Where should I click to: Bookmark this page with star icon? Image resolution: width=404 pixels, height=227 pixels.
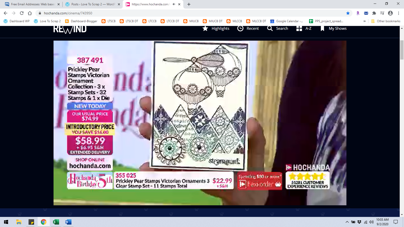click(x=348, y=13)
